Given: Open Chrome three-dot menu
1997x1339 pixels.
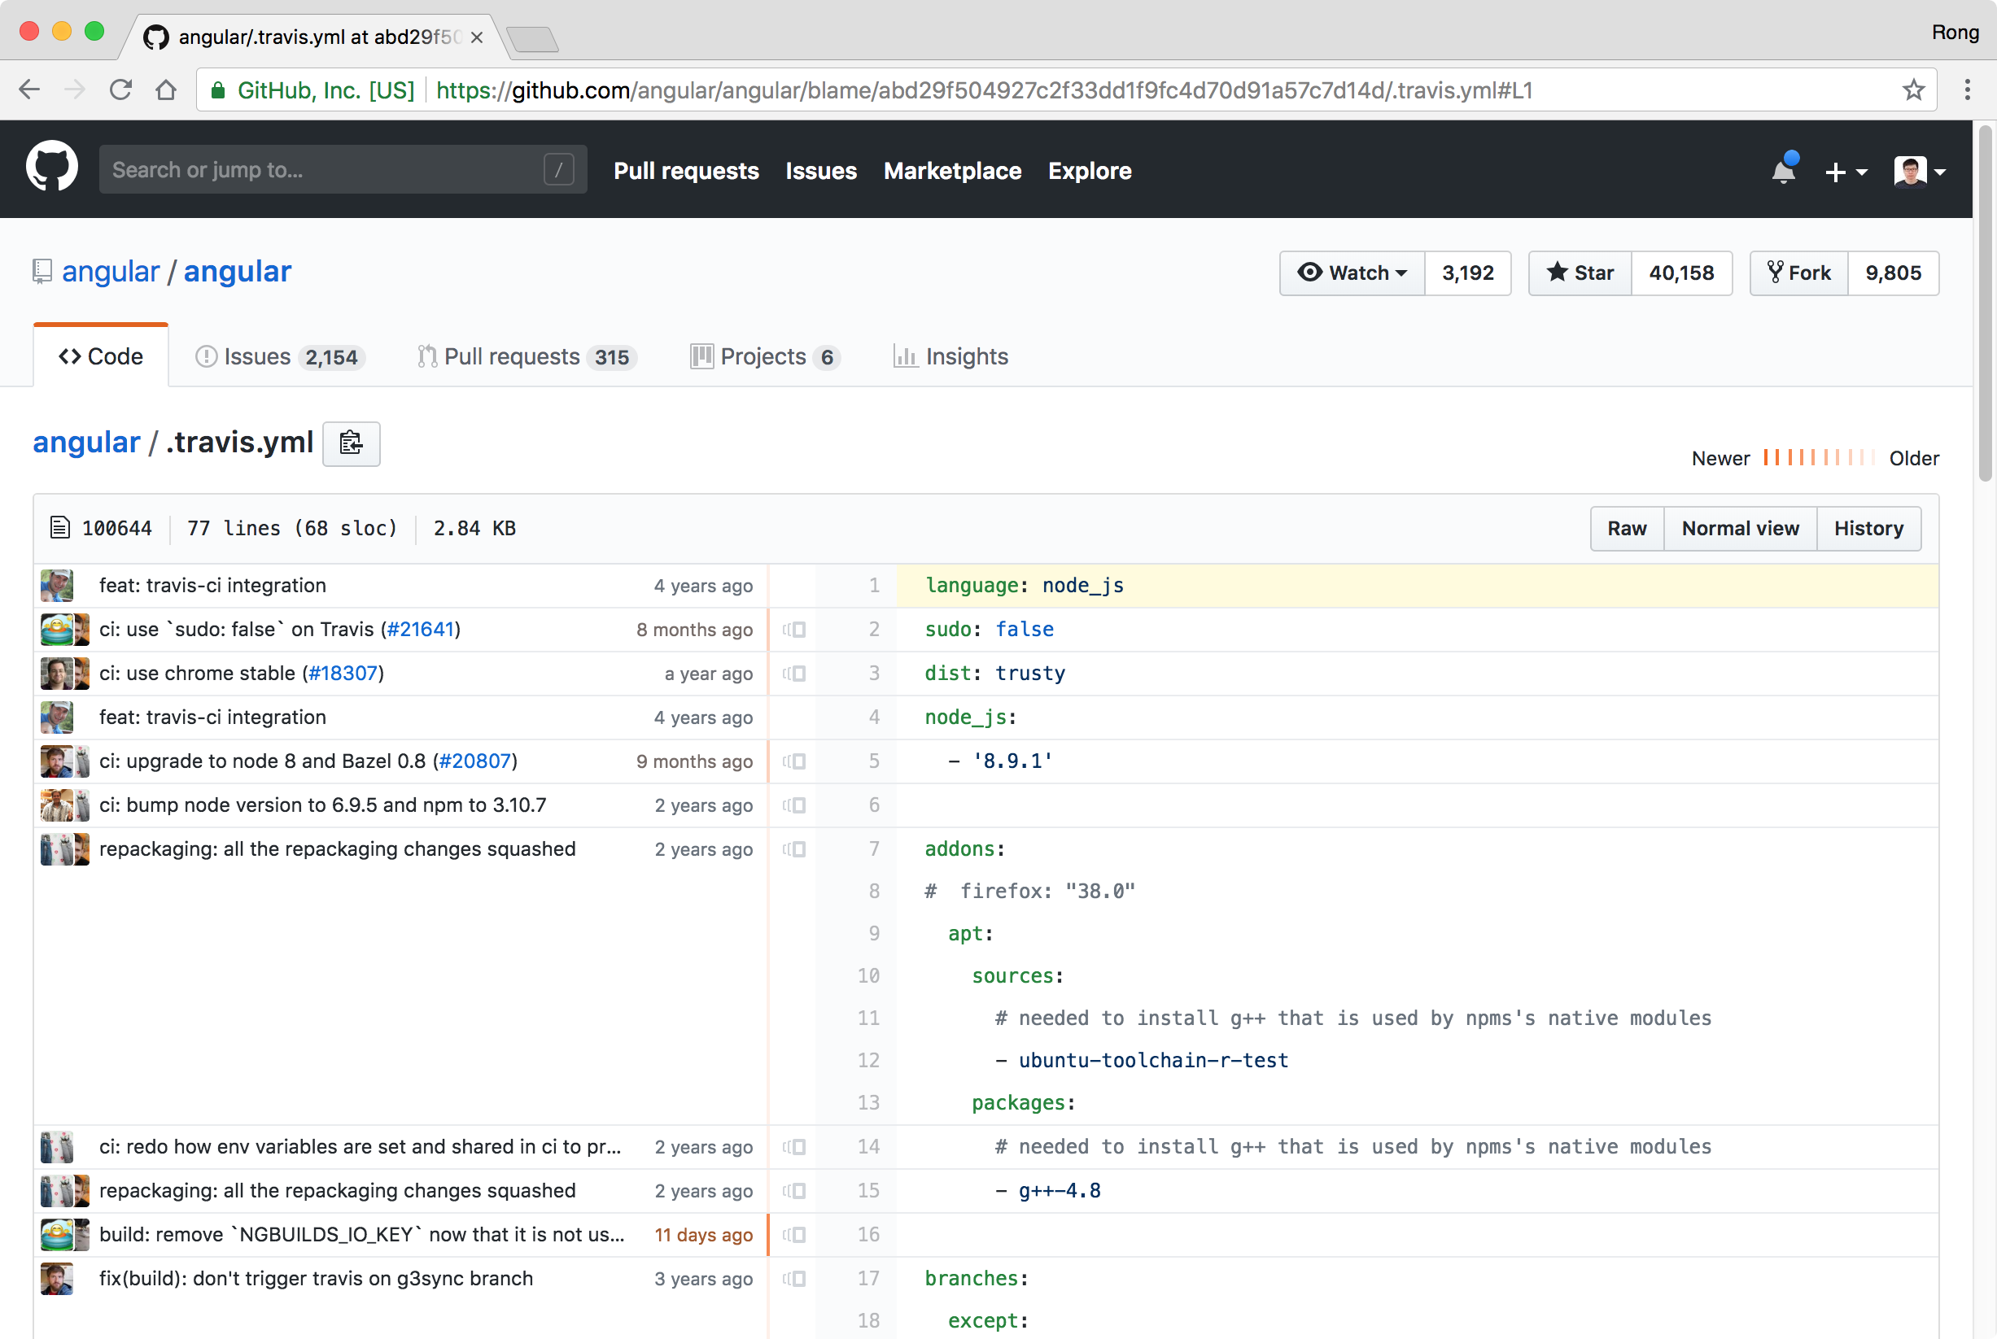Looking at the screenshot, I should click(1967, 89).
